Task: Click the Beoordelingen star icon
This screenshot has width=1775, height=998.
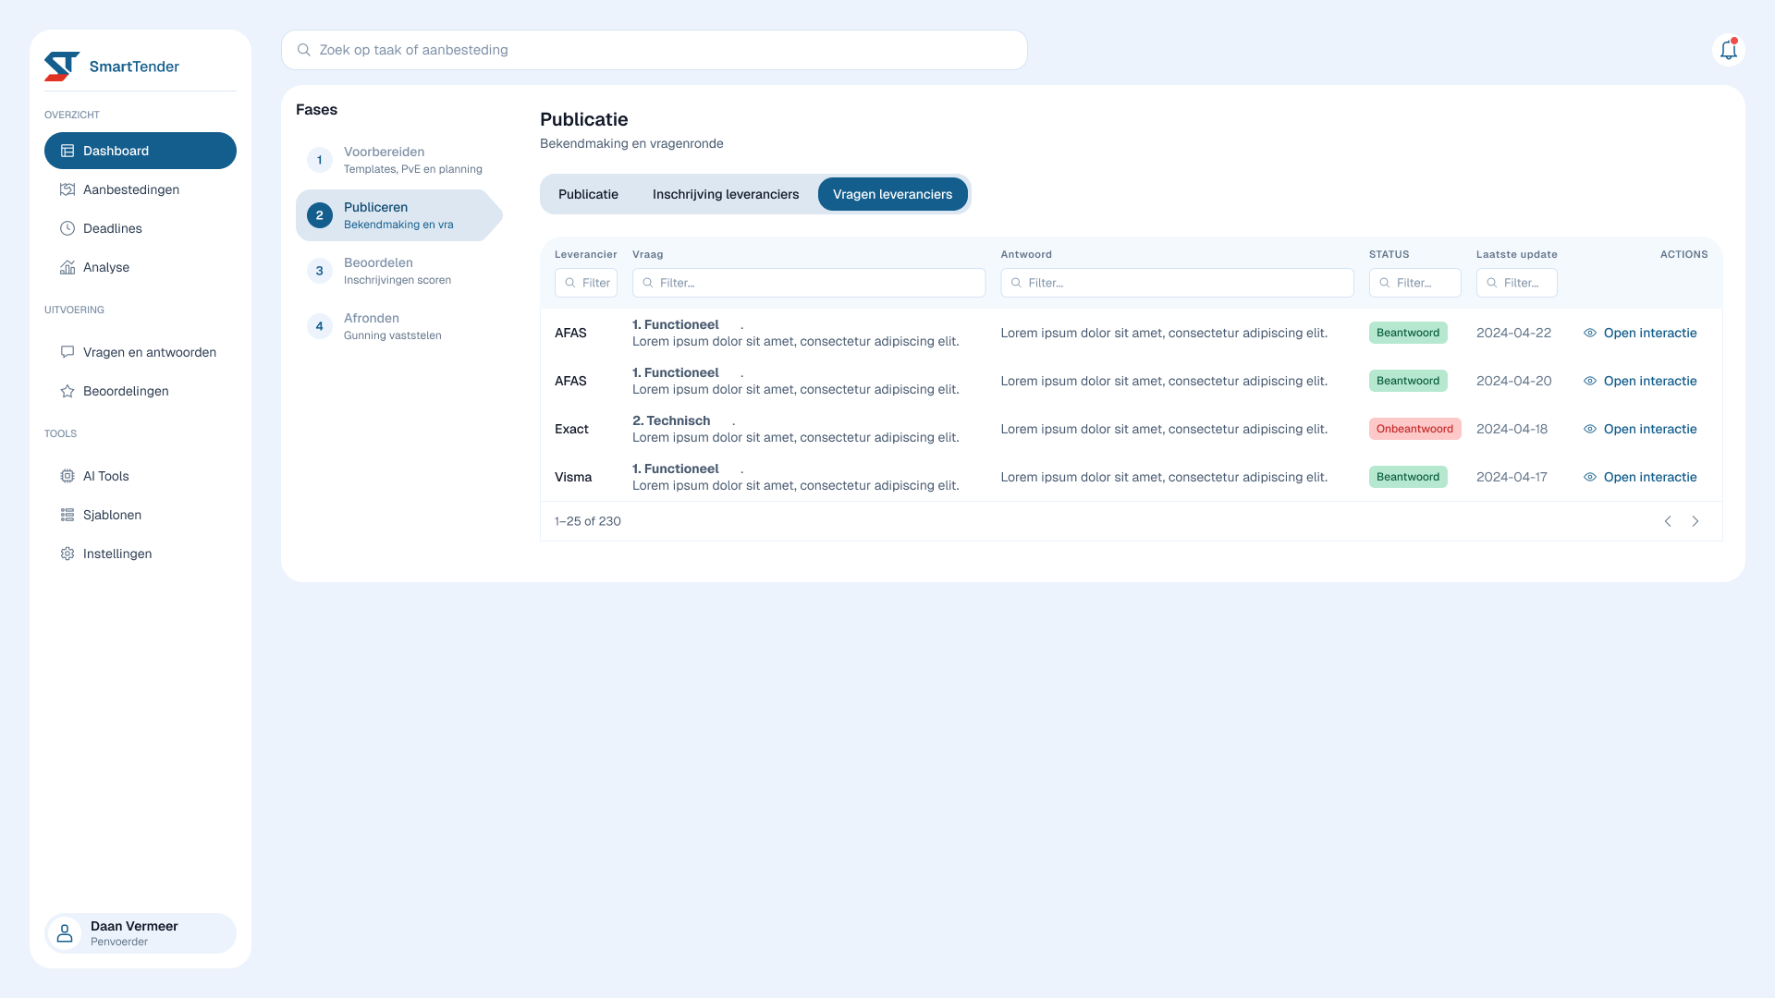Action: pos(67,391)
